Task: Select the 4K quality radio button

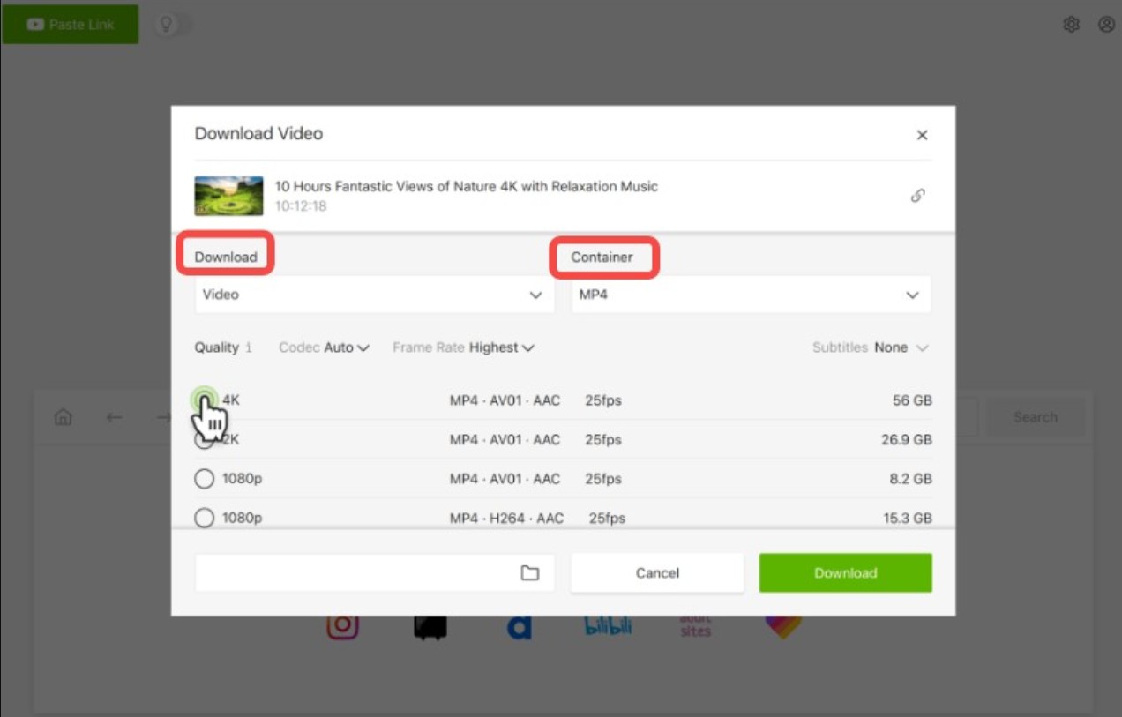Action: click(x=204, y=400)
